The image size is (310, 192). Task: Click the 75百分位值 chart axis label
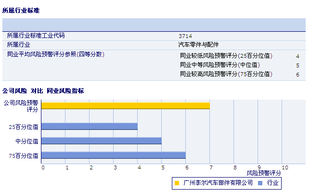pyautogui.click(x=23, y=156)
